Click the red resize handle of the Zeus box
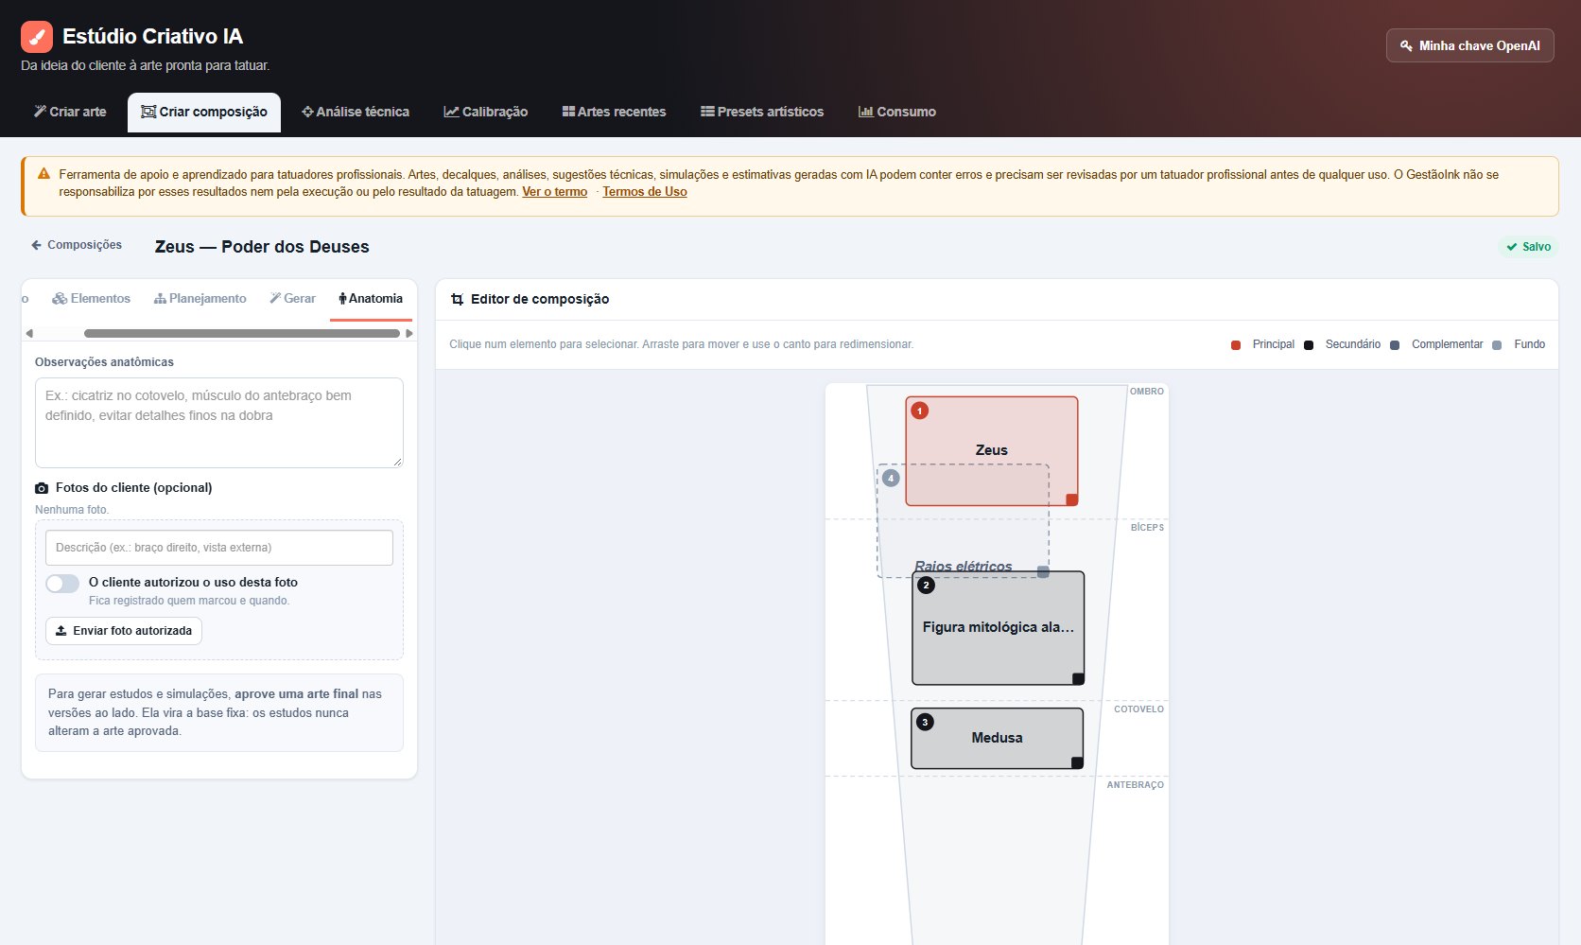The height and width of the screenshot is (945, 1581). (x=1071, y=499)
